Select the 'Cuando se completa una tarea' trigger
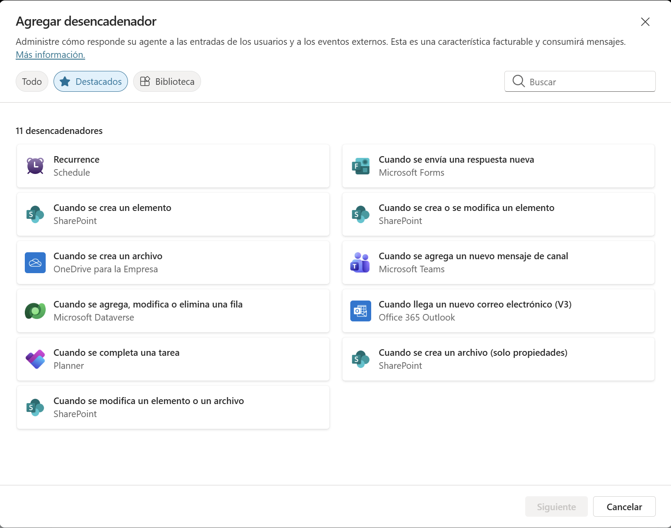The height and width of the screenshot is (528, 671). pos(173,359)
